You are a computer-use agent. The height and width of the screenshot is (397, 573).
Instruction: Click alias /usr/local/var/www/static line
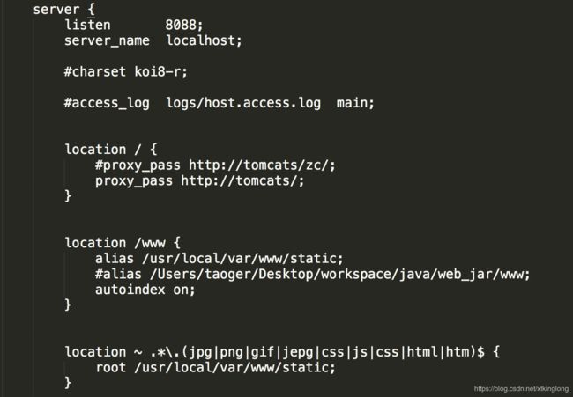click(x=220, y=259)
